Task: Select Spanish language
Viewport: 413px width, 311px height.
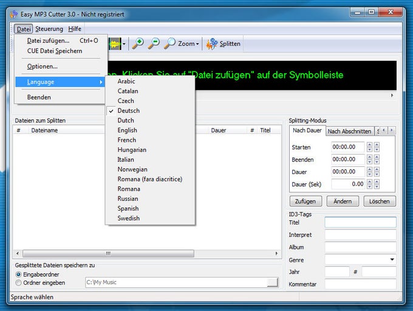Action: tap(150, 208)
